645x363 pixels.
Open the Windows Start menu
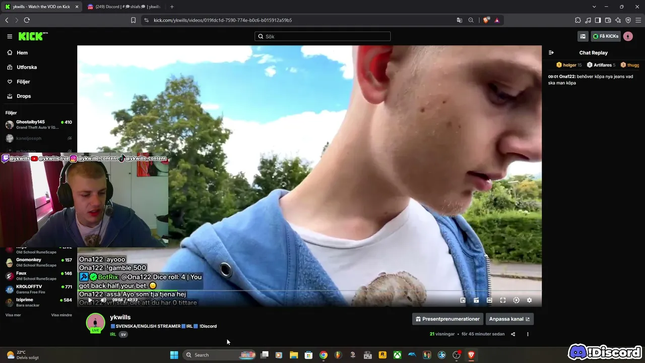click(174, 355)
